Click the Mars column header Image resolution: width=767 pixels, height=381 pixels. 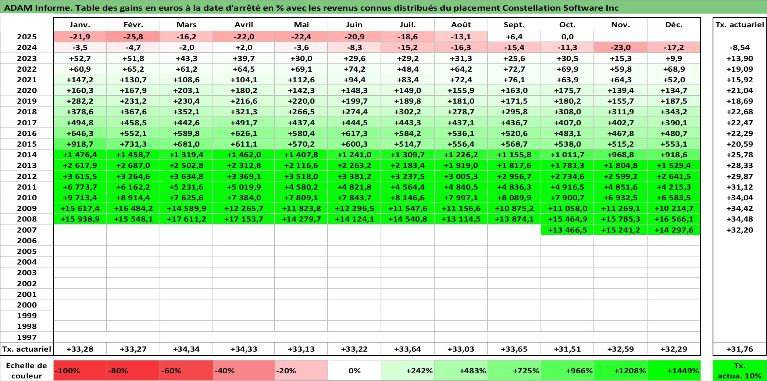(186, 25)
